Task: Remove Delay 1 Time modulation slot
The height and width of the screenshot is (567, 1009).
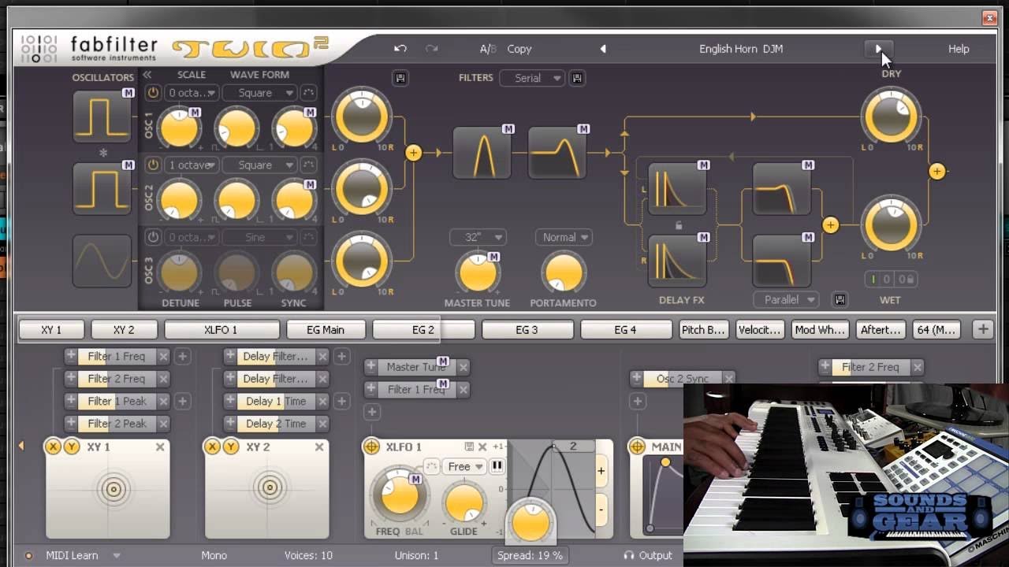Action: pyautogui.click(x=322, y=402)
